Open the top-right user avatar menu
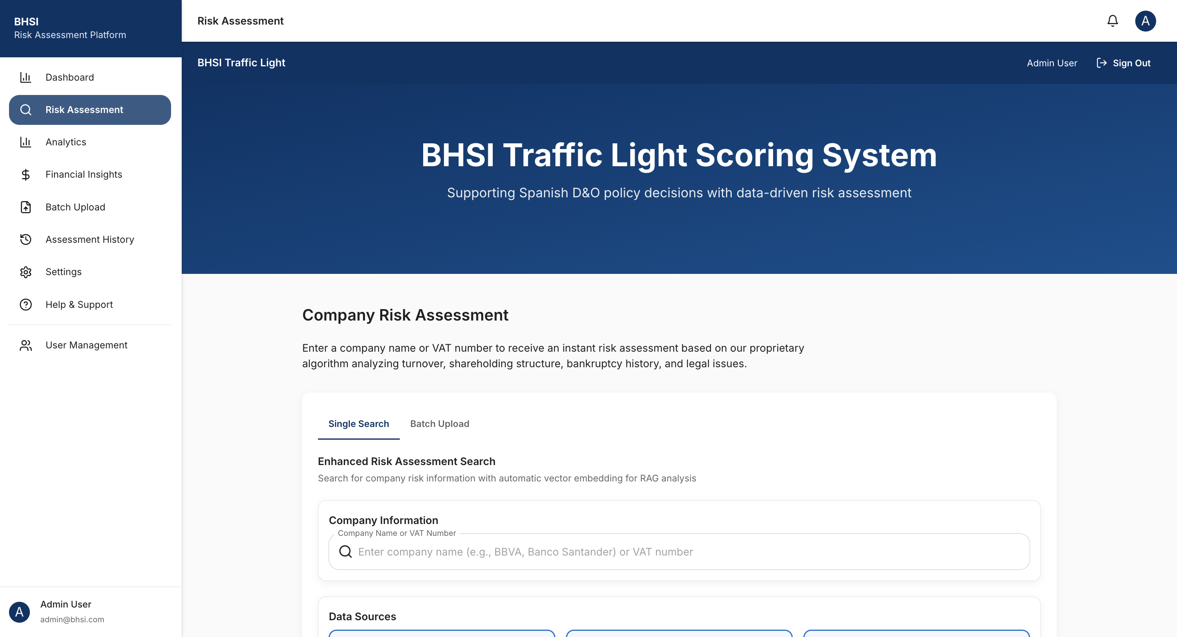This screenshot has width=1177, height=637. (x=1145, y=21)
